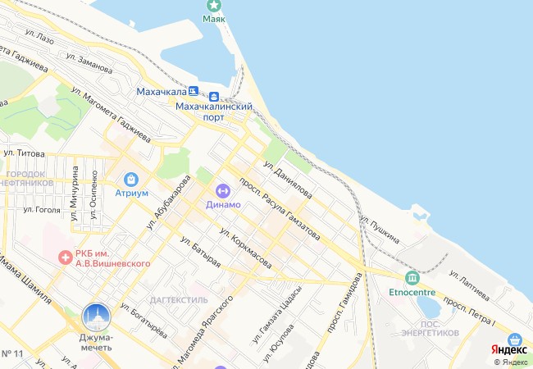
Task: Click the Городок Нефтяников district label
Action: [26, 179]
